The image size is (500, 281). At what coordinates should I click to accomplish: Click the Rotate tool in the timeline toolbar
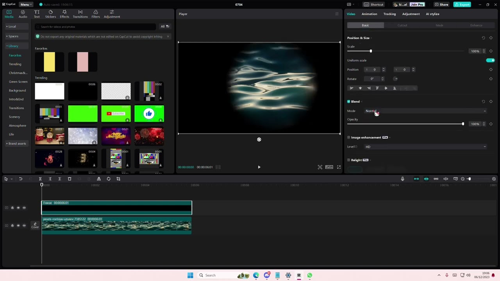pos(109,179)
